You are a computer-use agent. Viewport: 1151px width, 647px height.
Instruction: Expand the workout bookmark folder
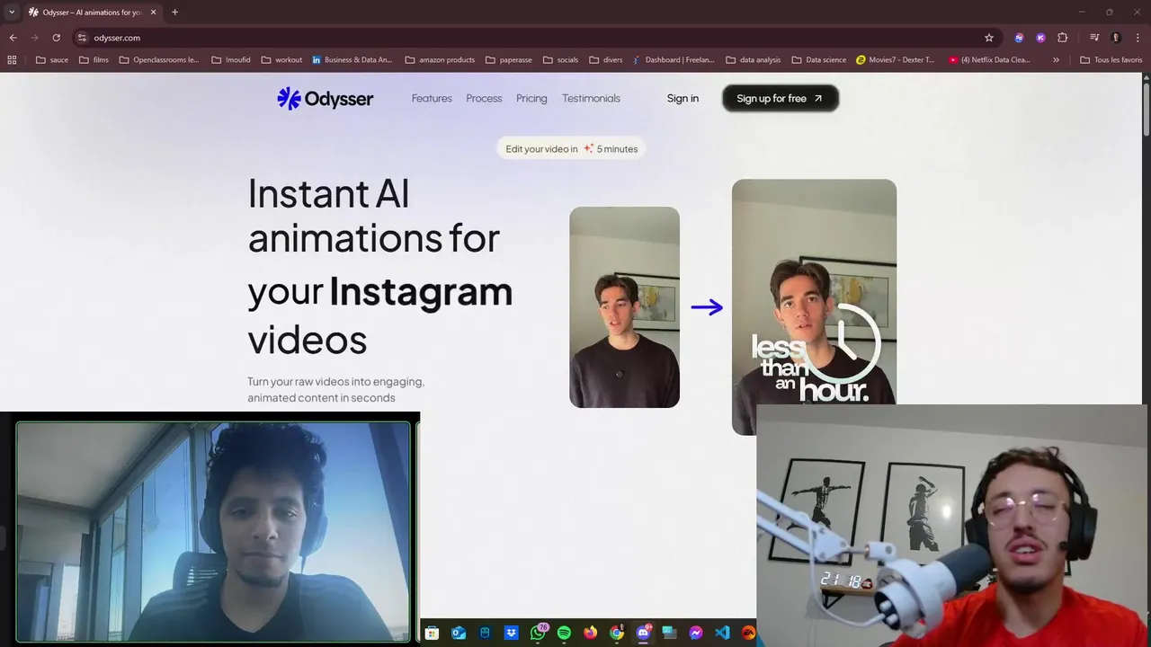[x=281, y=60]
